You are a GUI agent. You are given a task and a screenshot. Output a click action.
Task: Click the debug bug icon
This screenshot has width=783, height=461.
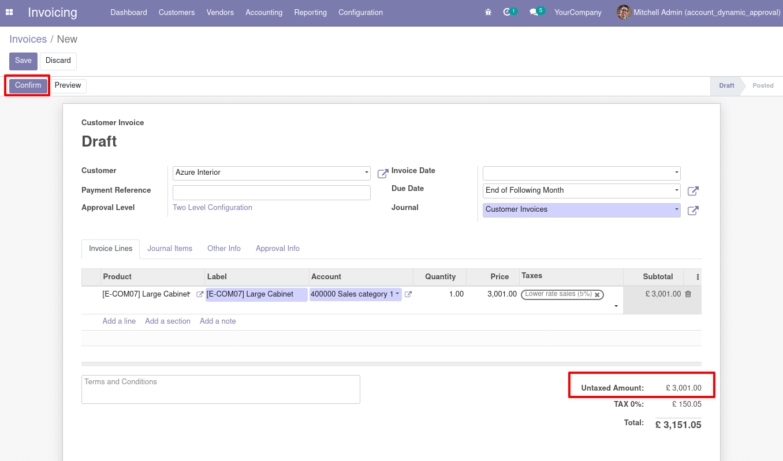[489, 12]
